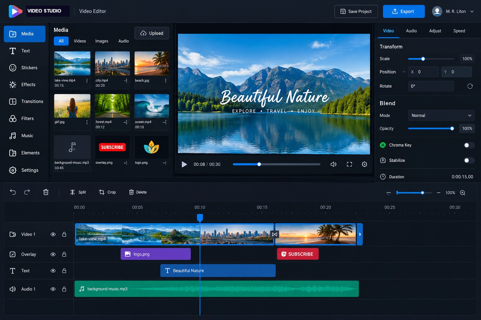Redo the last undone action

(x=27, y=192)
